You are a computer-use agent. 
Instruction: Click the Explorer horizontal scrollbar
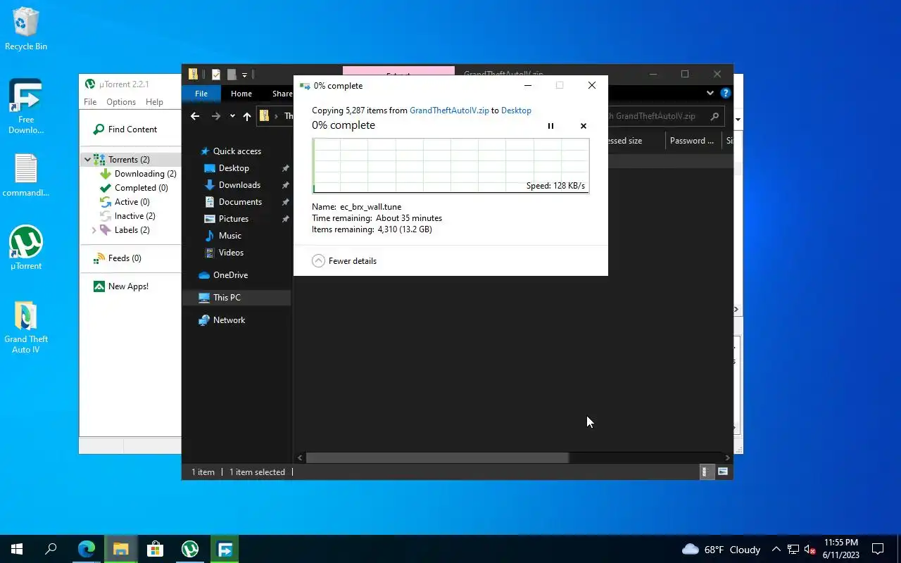[x=437, y=457]
